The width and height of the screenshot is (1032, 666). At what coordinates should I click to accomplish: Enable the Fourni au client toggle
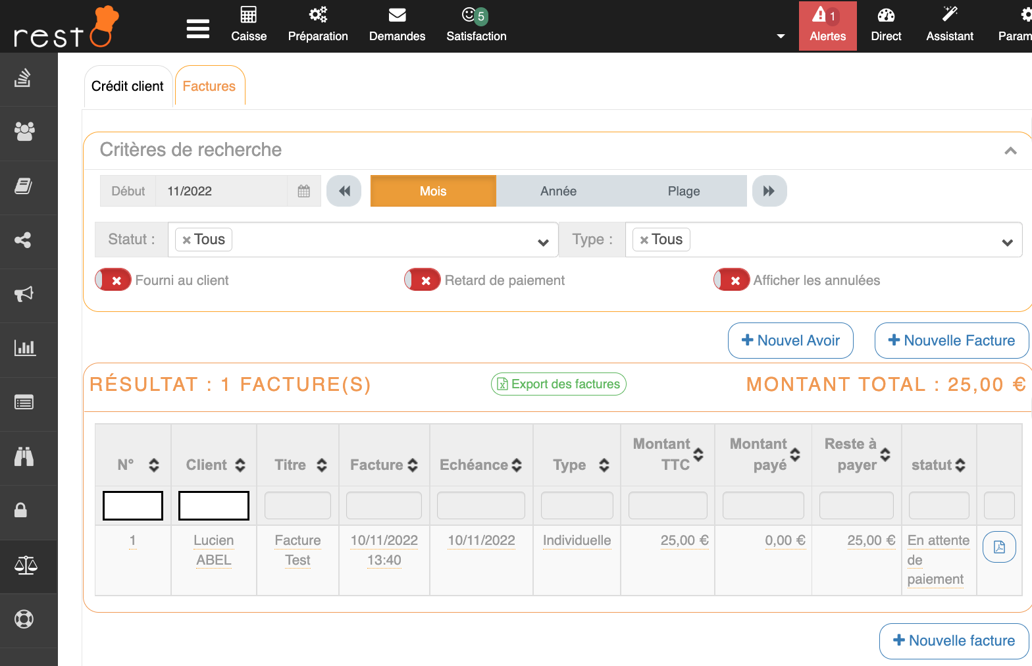[113, 280]
